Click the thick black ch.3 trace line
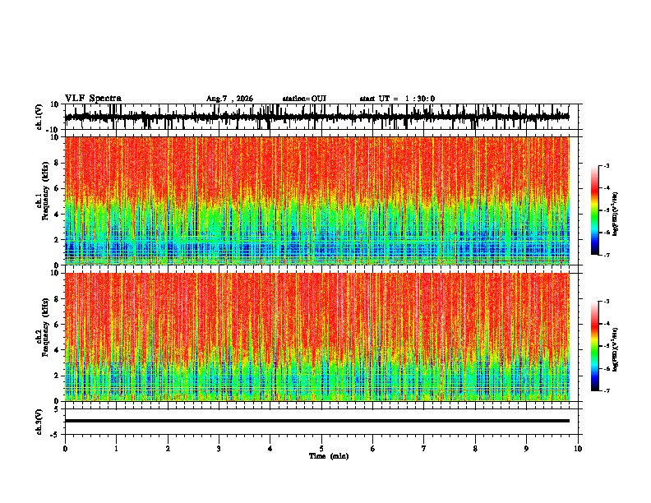651x503 pixels. (316, 421)
